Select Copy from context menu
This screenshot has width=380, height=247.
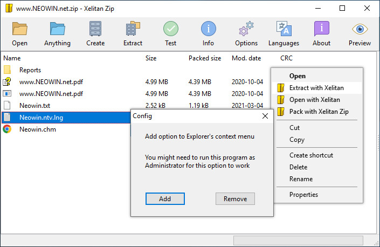tap(297, 140)
